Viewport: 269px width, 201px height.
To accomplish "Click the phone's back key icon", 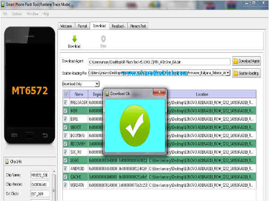I will [45, 135].
